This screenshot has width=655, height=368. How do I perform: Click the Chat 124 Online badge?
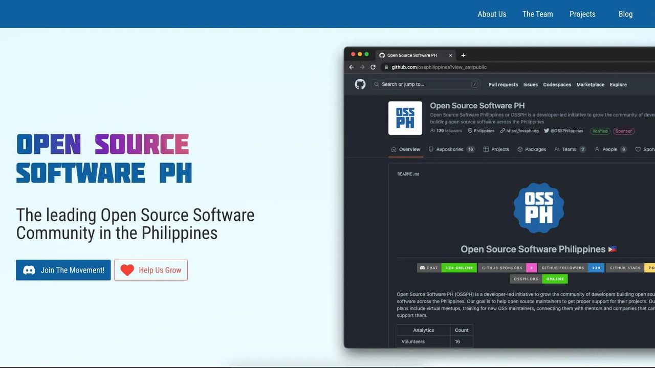[447, 268]
